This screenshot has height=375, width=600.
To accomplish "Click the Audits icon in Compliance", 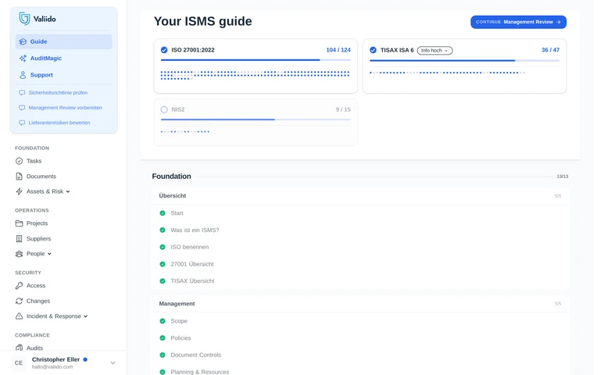I will (x=19, y=348).
